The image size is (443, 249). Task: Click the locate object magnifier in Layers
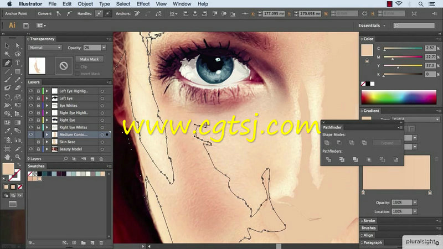pos(65,159)
